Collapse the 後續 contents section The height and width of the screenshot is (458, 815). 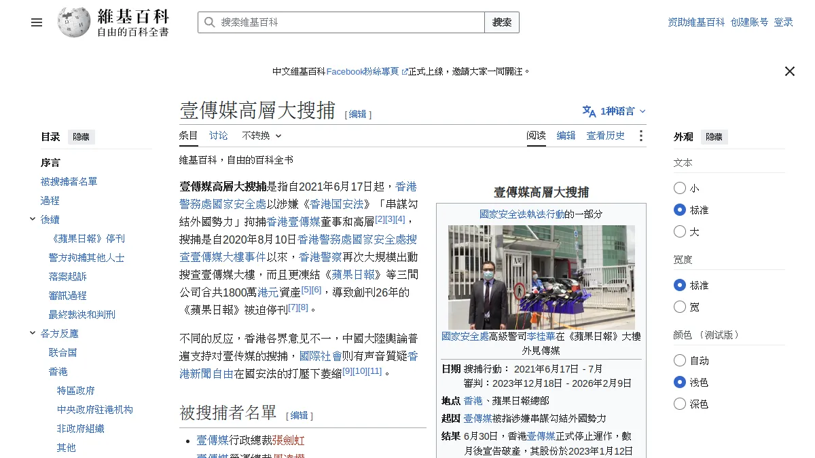coord(33,219)
